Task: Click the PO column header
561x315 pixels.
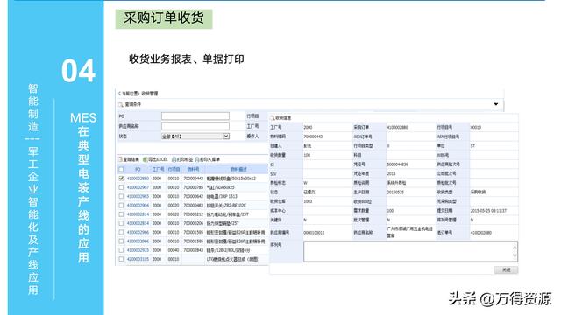Action: coord(138,169)
